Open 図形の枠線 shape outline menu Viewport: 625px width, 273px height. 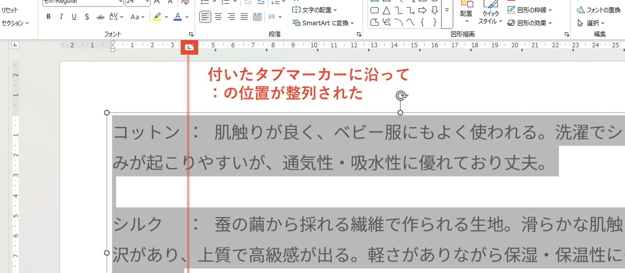[x=530, y=10]
